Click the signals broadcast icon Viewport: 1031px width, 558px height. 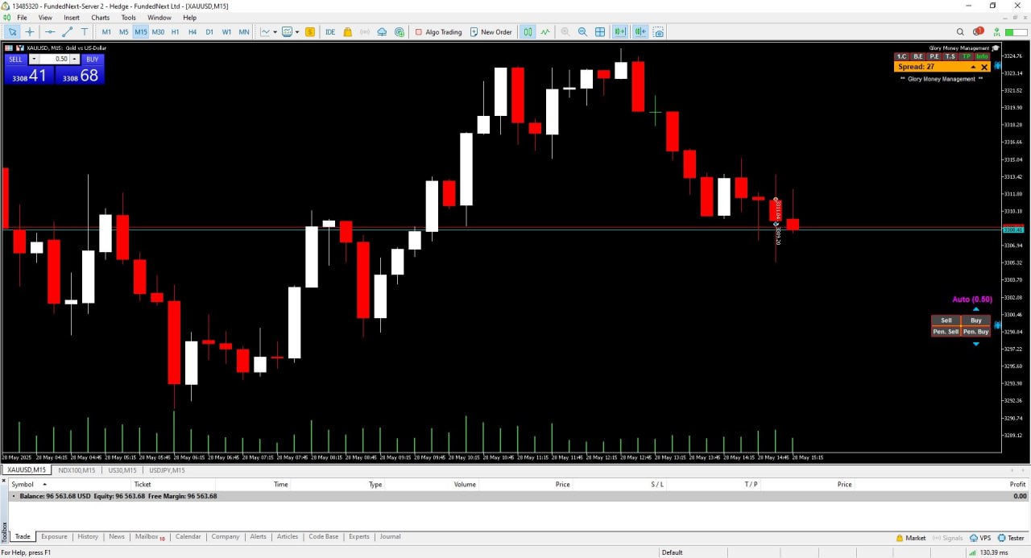point(365,32)
